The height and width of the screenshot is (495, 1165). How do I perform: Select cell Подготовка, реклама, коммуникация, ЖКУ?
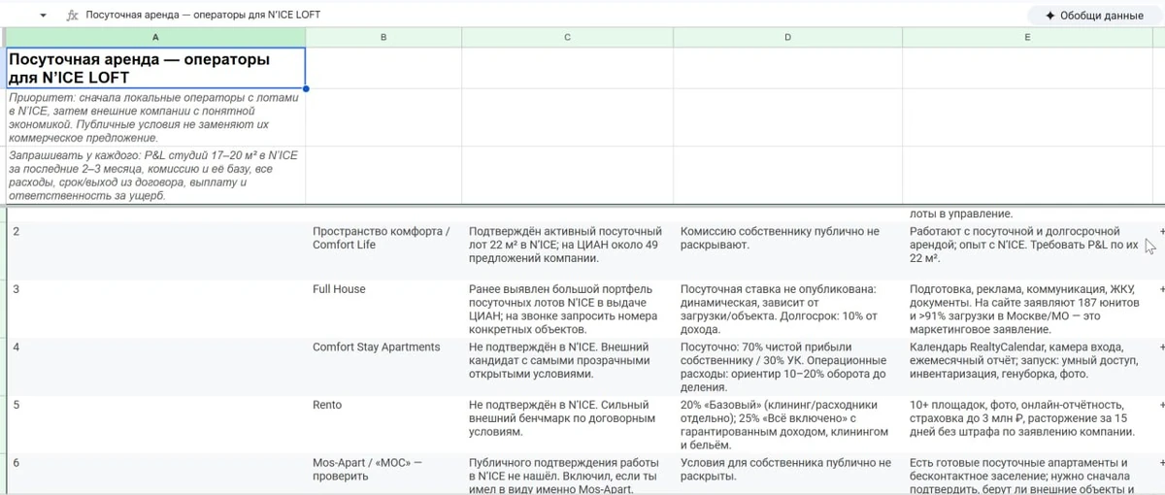point(1027,309)
